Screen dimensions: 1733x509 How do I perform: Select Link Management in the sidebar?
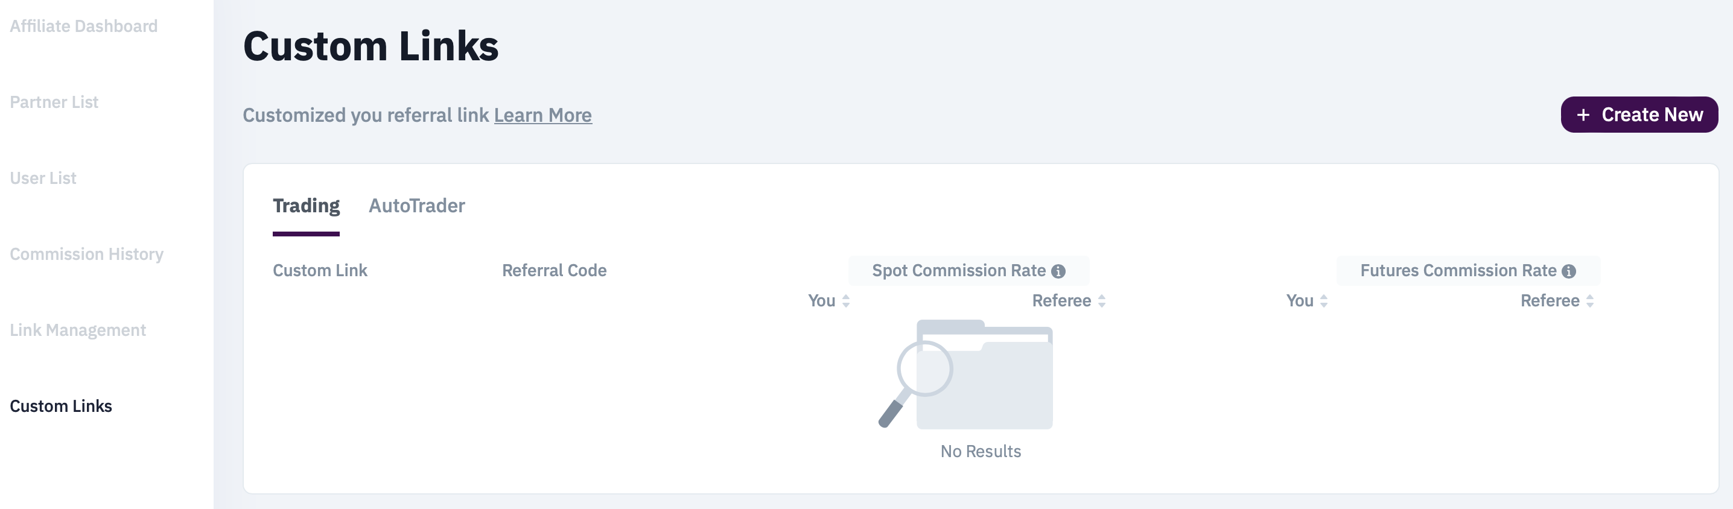tap(77, 330)
